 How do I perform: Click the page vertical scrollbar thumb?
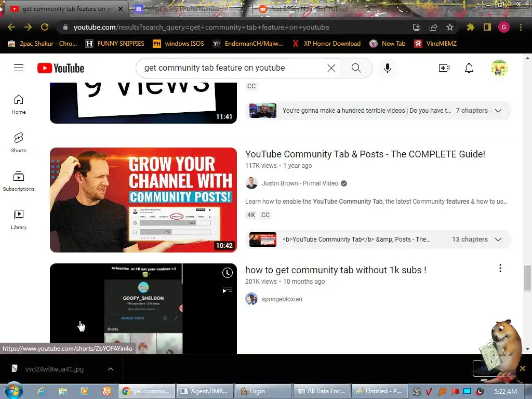[x=527, y=278]
